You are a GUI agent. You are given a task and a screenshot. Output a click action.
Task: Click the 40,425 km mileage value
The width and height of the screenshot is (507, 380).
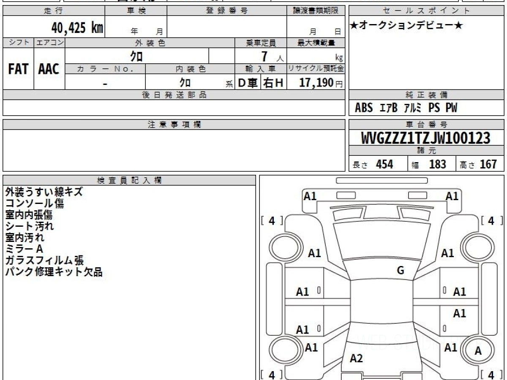pyautogui.click(x=77, y=28)
